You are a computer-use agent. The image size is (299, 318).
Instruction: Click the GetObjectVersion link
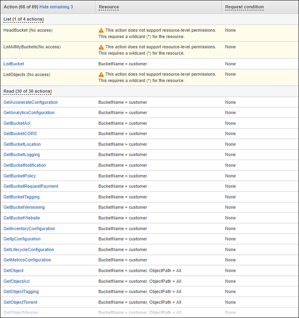(x=21, y=313)
